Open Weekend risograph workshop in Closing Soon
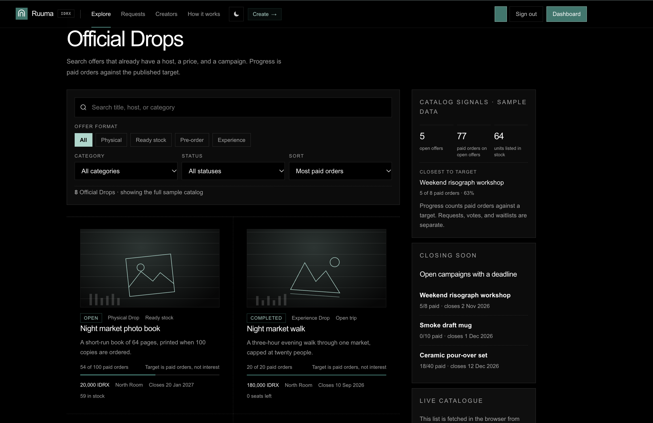This screenshot has width=653, height=423. pyautogui.click(x=465, y=295)
